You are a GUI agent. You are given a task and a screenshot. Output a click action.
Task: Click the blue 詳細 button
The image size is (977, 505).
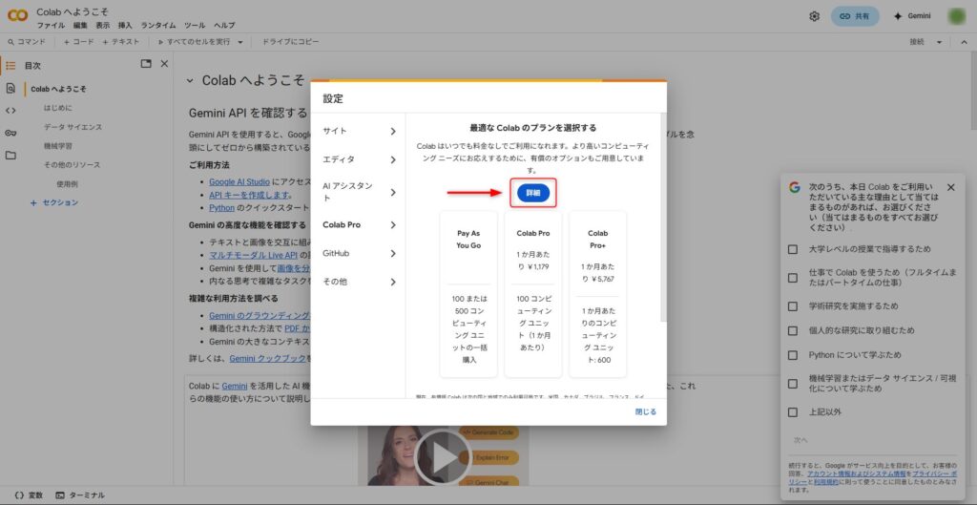click(x=532, y=193)
